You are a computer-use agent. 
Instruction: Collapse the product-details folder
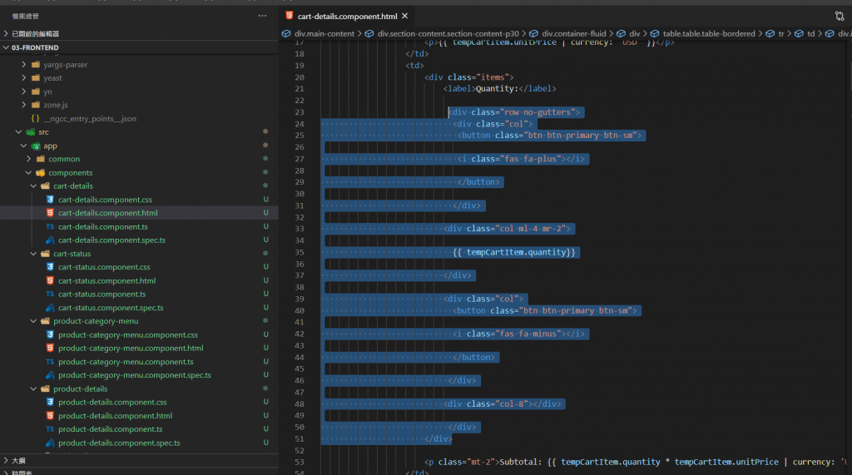click(x=33, y=388)
